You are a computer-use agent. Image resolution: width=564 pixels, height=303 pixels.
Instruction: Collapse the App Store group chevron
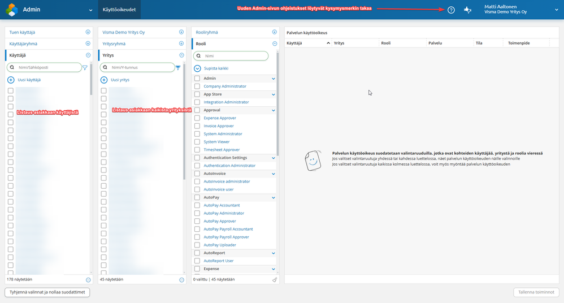tap(274, 94)
